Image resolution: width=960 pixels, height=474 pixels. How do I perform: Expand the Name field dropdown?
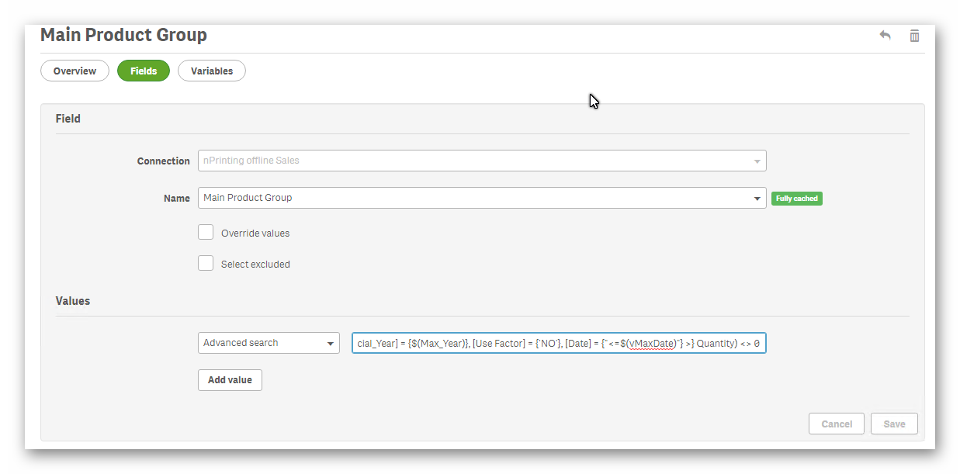click(757, 199)
